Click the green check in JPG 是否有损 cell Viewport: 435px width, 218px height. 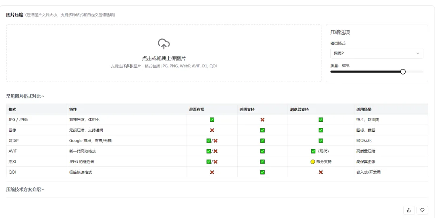pos(212,120)
